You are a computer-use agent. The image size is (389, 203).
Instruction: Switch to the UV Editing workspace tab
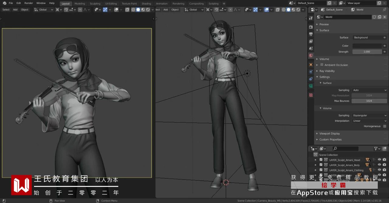111,4
